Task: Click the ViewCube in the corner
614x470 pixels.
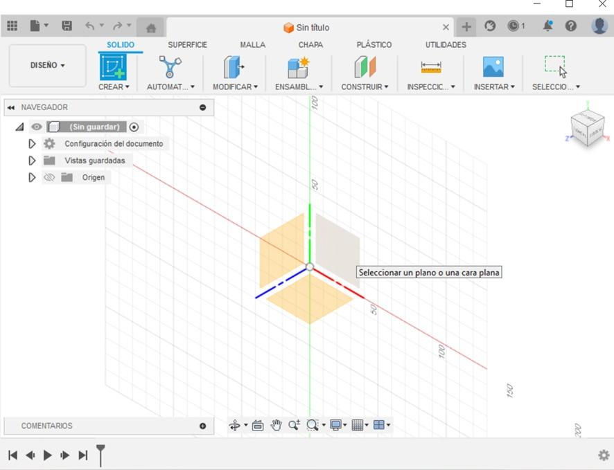Action: (x=588, y=127)
